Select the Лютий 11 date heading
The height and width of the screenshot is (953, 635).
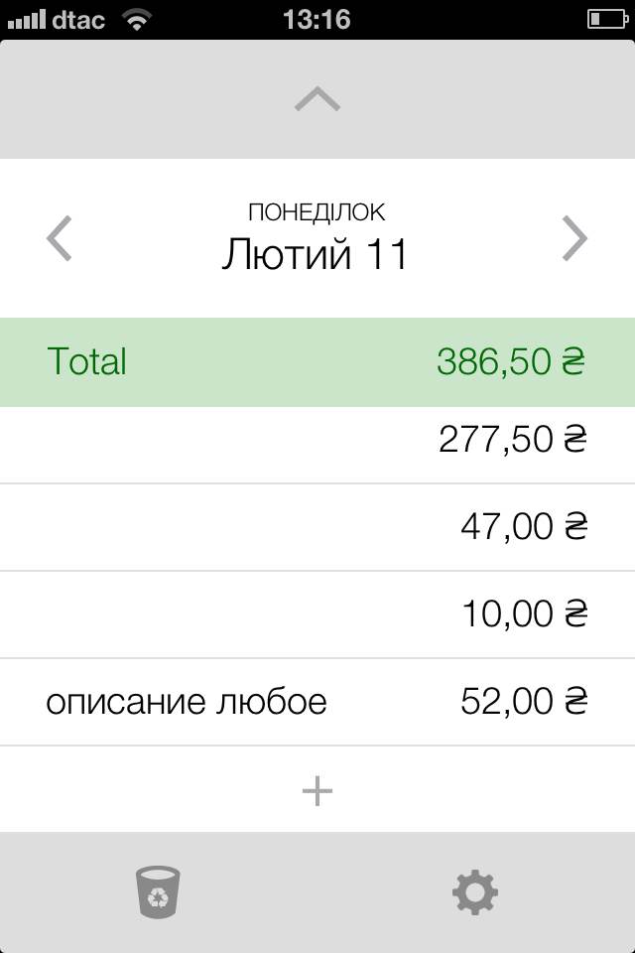pyautogui.click(x=315, y=255)
